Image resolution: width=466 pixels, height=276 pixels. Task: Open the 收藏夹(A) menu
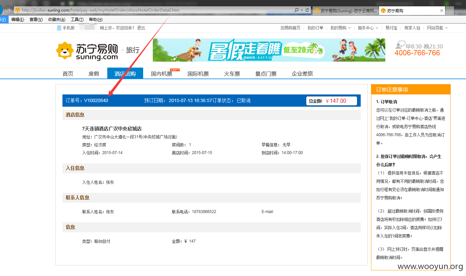point(57,20)
